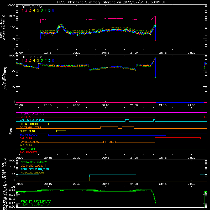Image resolution: width=210 pixels, height=210 pixels.
Task: Click the NON_SOLAR_EVENT flag label
Action: coord(32,120)
